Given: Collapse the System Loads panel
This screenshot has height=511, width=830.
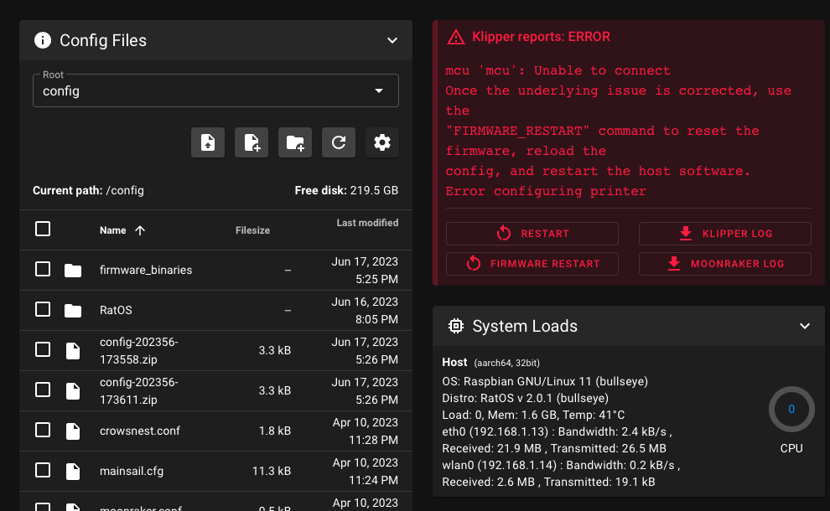Looking at the screenshot, I should 805,326.
